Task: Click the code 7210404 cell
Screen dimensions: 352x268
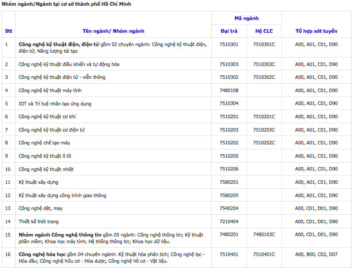Action: 229,221
